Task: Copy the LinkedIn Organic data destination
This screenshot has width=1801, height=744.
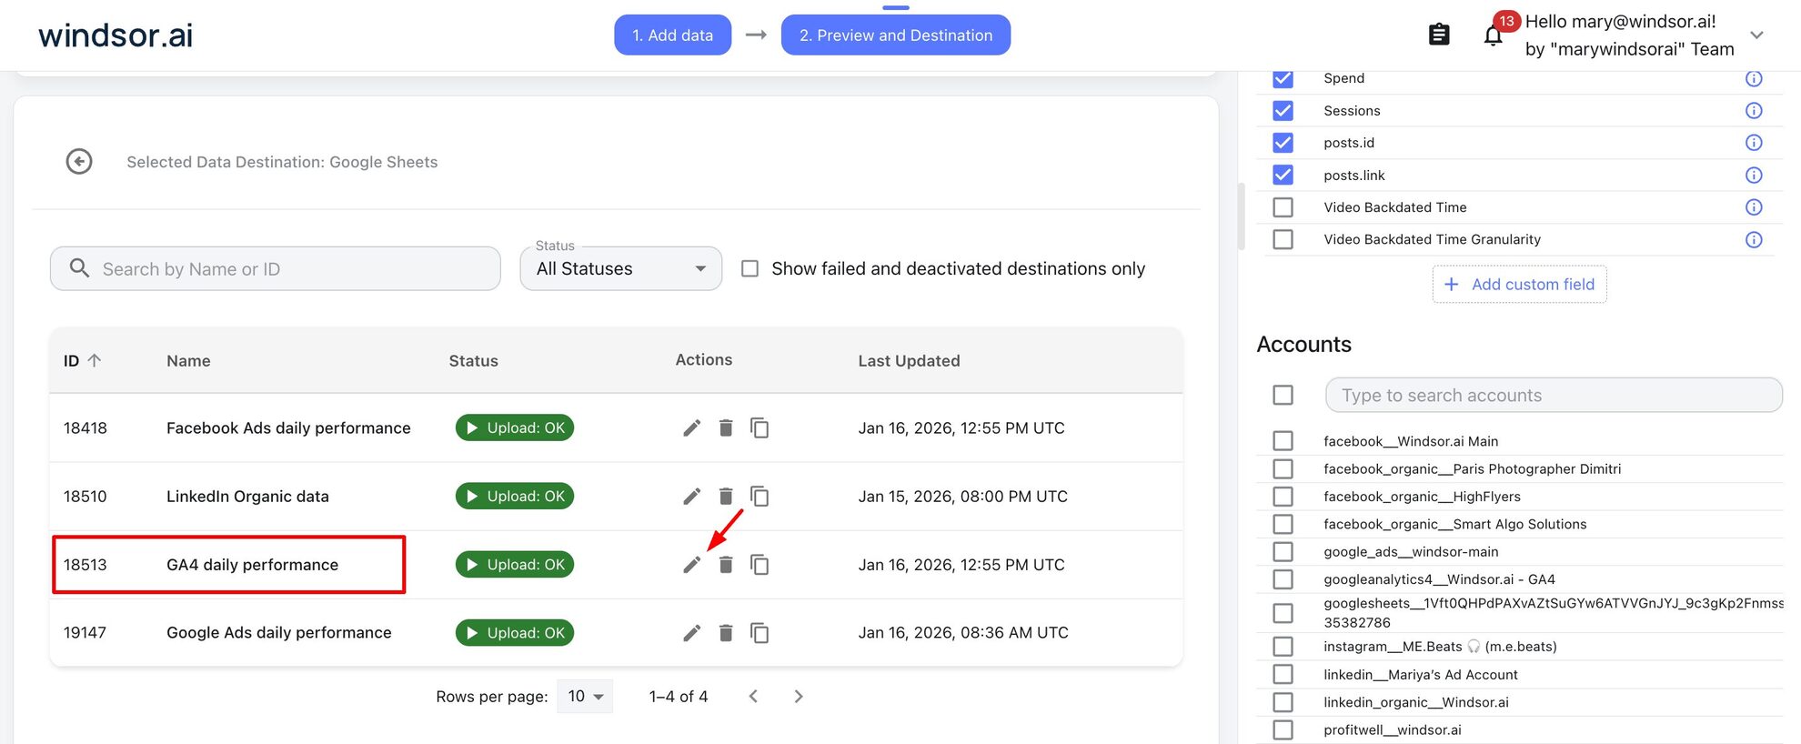Action: click(x=760, y=496)
